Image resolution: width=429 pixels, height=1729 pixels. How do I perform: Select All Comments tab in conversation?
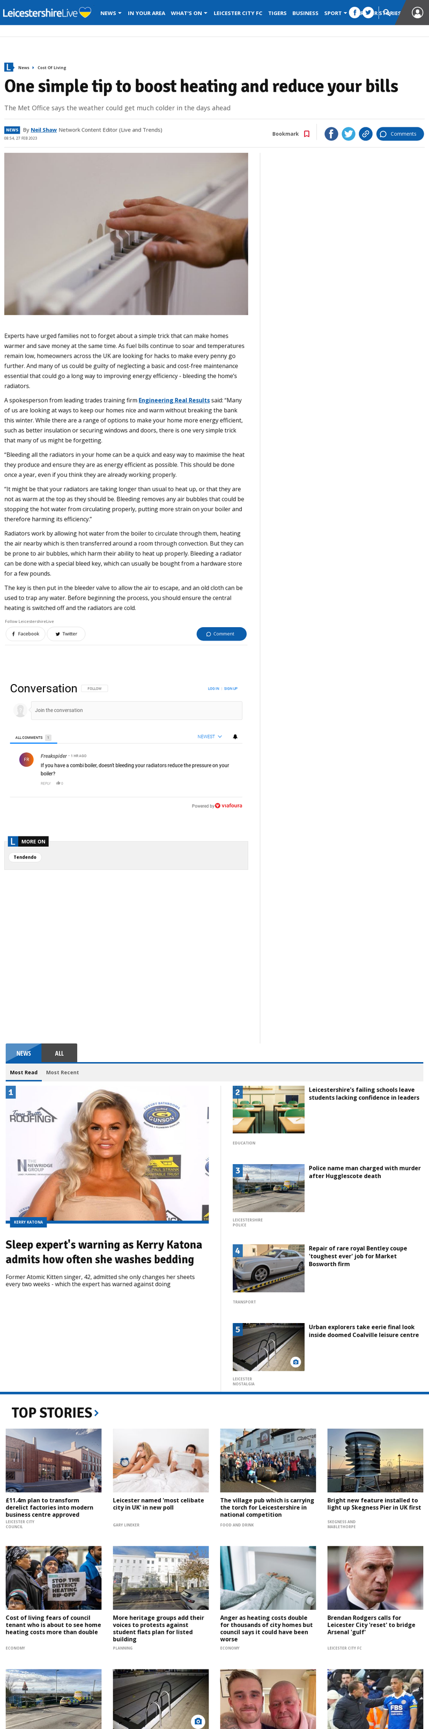pos(33,737)
